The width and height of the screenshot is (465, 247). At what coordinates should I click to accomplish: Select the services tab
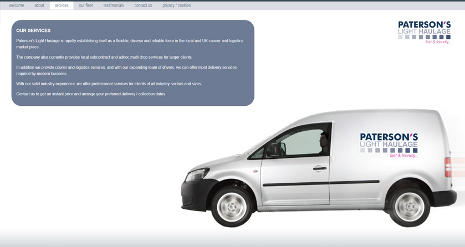(x=62, y=6)
